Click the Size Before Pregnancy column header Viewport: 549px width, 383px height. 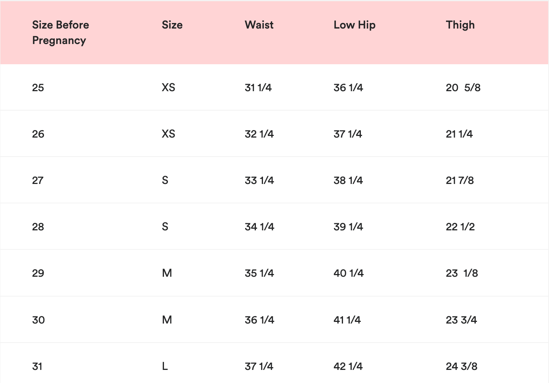click(61, 33)
